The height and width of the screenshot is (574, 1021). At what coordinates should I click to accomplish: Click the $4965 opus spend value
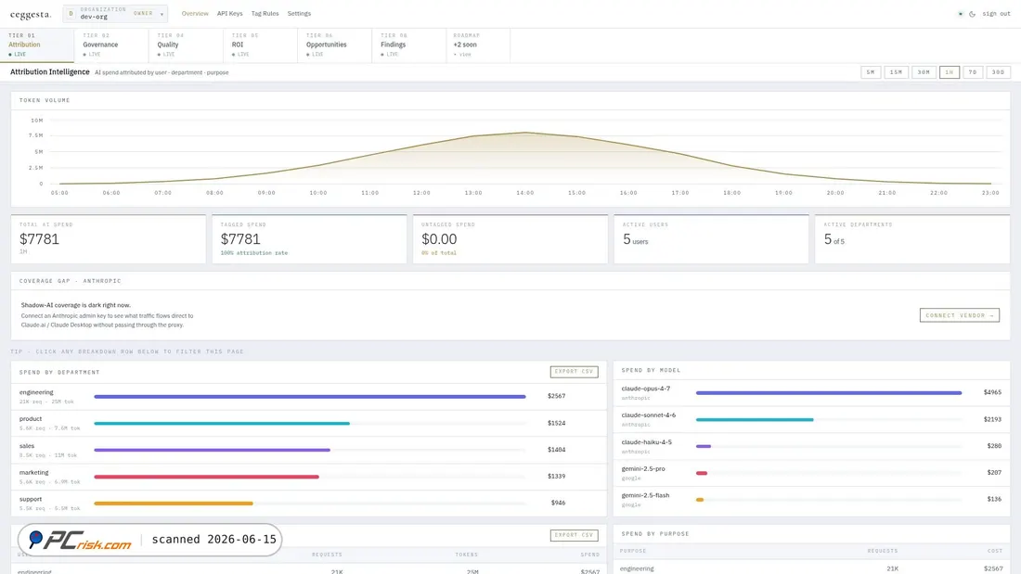point(992,392)
